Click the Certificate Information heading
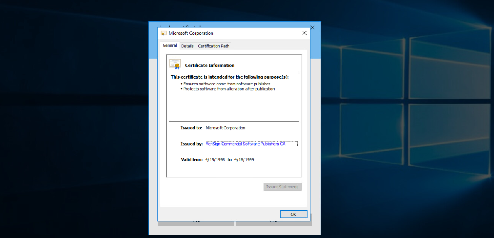494x238 pixels. coord(210,65)
